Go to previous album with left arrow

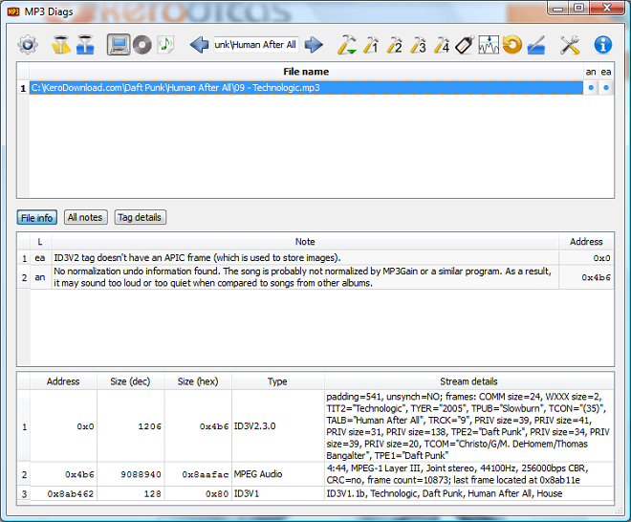(199, 45)
